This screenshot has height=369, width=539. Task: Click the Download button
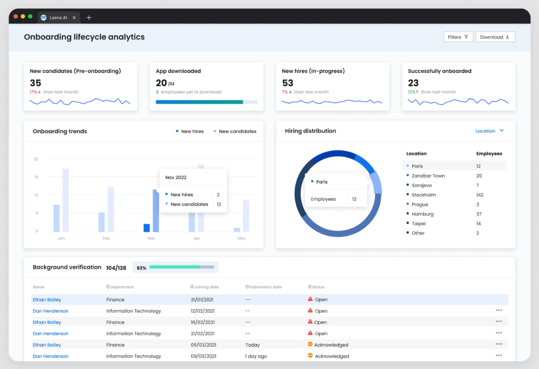pos(495,36)
